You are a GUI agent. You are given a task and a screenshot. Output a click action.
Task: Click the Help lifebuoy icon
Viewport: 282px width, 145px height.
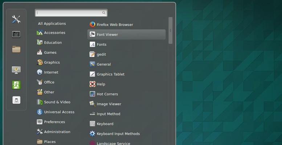(x=93, y=84)
